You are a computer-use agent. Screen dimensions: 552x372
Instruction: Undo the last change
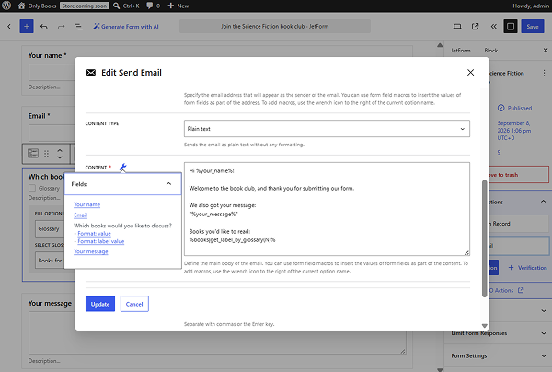point(43,27)
